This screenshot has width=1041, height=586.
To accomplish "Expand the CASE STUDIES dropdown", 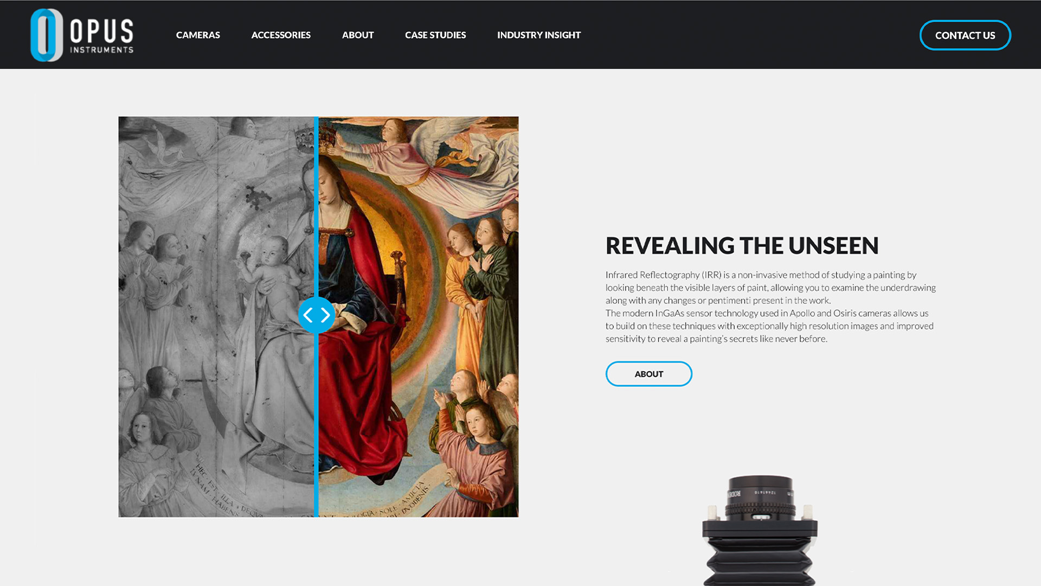I will pyautogui.click(x=435, y=34).
